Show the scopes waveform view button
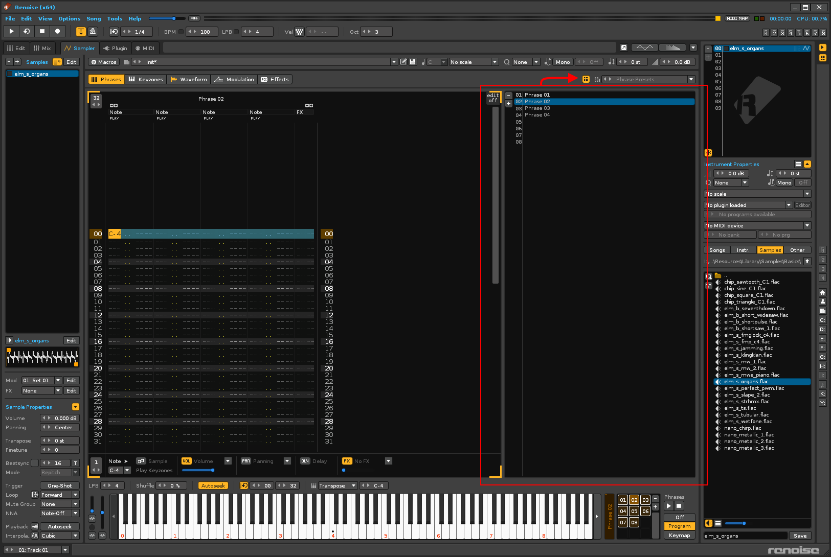The width and height of the screenshot is (831, 557). [645, 48]
